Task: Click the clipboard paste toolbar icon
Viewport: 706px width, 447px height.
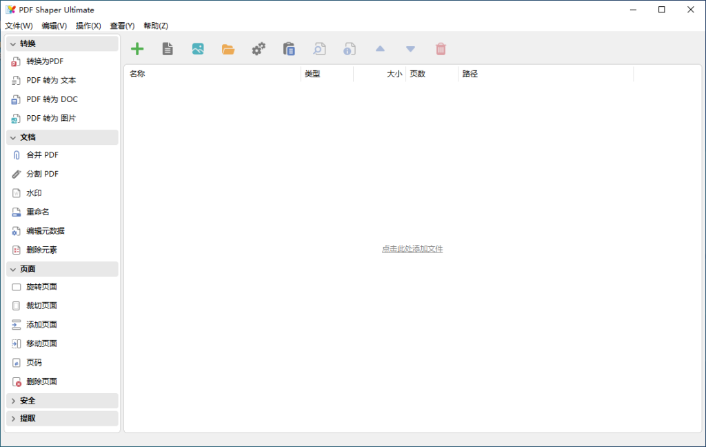Action: [x=289, y=49]
